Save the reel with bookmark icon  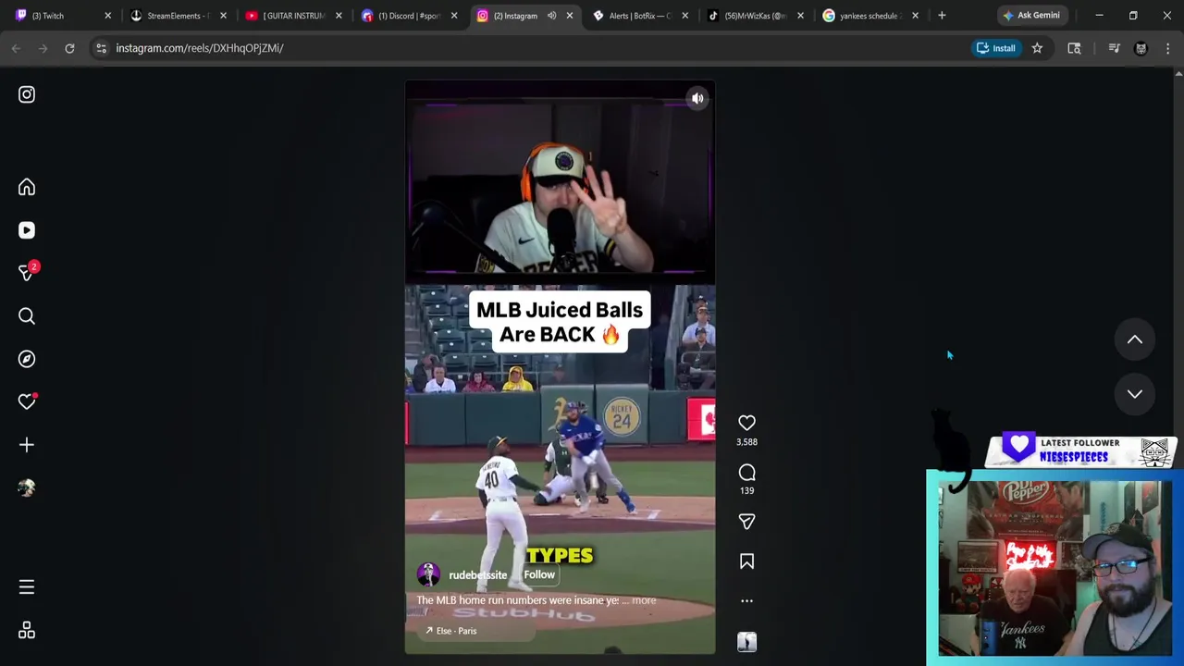point(746,561)
